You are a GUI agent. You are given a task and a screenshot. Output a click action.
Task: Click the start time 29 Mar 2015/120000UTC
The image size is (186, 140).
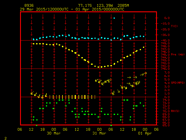point(44,9)
